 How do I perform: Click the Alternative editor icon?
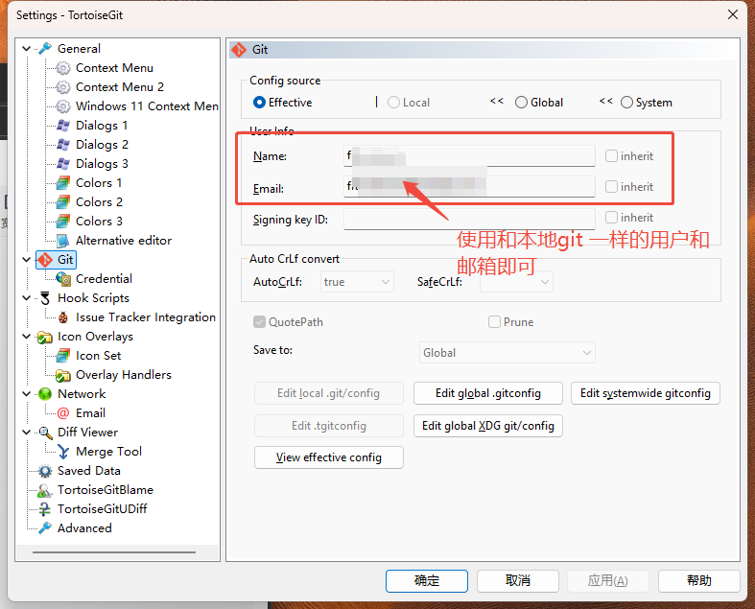coord(63,240)
